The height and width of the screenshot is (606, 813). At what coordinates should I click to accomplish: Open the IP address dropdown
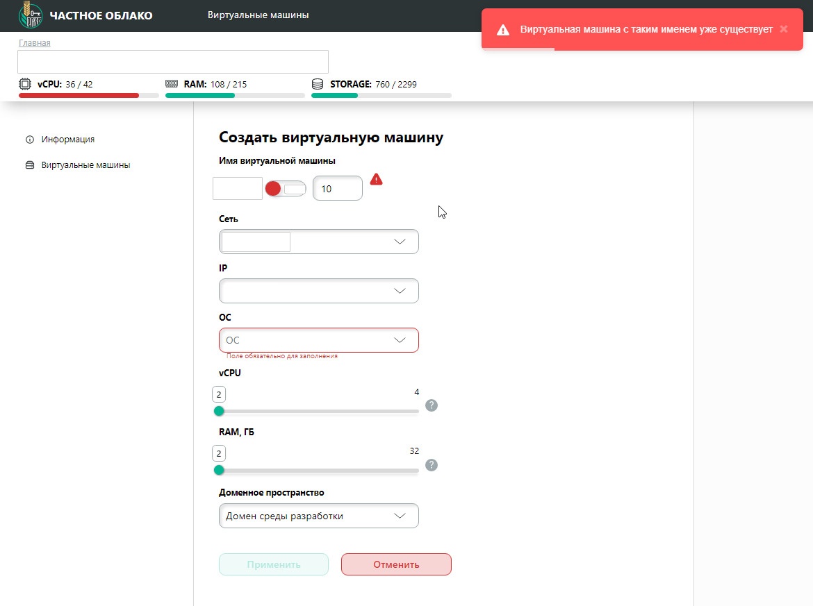[x=400, y=291]
